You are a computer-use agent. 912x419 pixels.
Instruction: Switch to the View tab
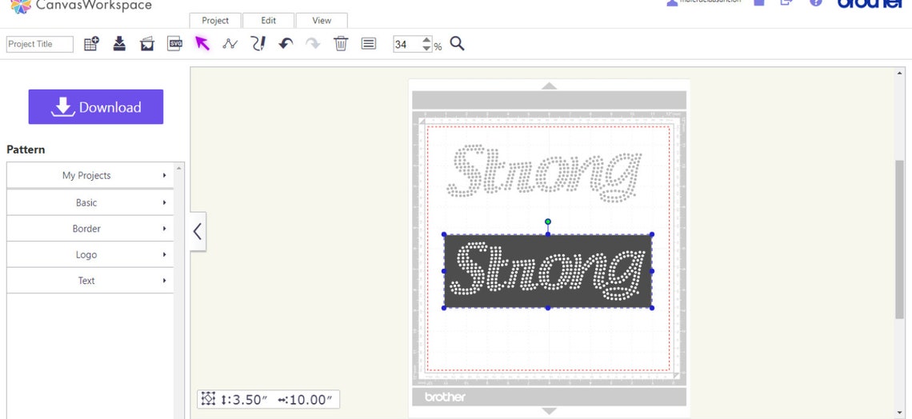click(322, 20)
